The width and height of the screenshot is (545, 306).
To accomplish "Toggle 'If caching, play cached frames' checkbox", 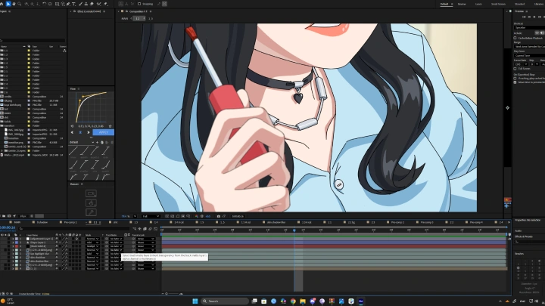I will tap(515, 79).
